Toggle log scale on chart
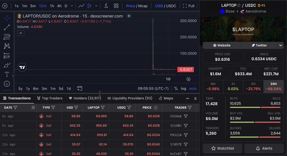This screenshot has height=156, width=287. pos(184,88)
